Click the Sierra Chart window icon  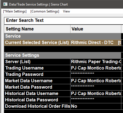click(5, 4)
